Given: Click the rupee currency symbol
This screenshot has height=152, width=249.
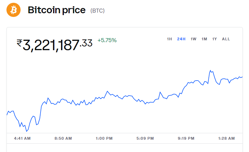Looking at the screenshot, I should tap(19, 43).
